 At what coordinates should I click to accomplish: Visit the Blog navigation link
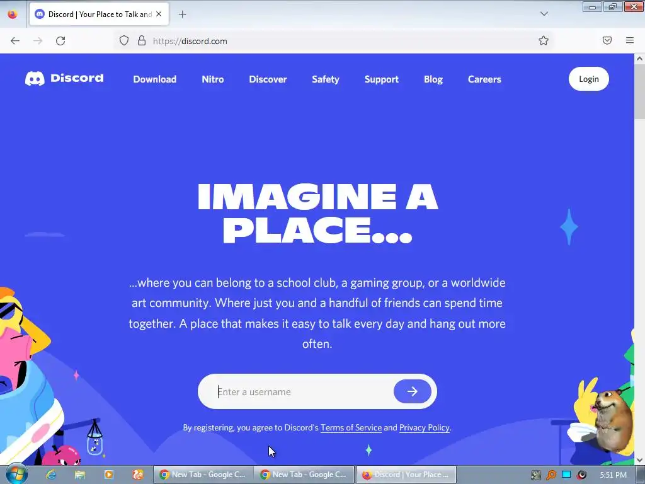pyautogui.click(x=433, y=79)
